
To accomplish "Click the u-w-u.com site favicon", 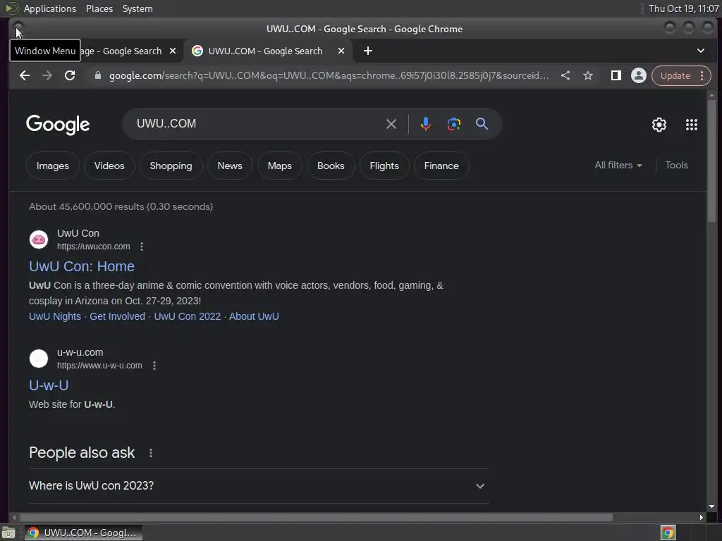I will (x=39, y=359).
